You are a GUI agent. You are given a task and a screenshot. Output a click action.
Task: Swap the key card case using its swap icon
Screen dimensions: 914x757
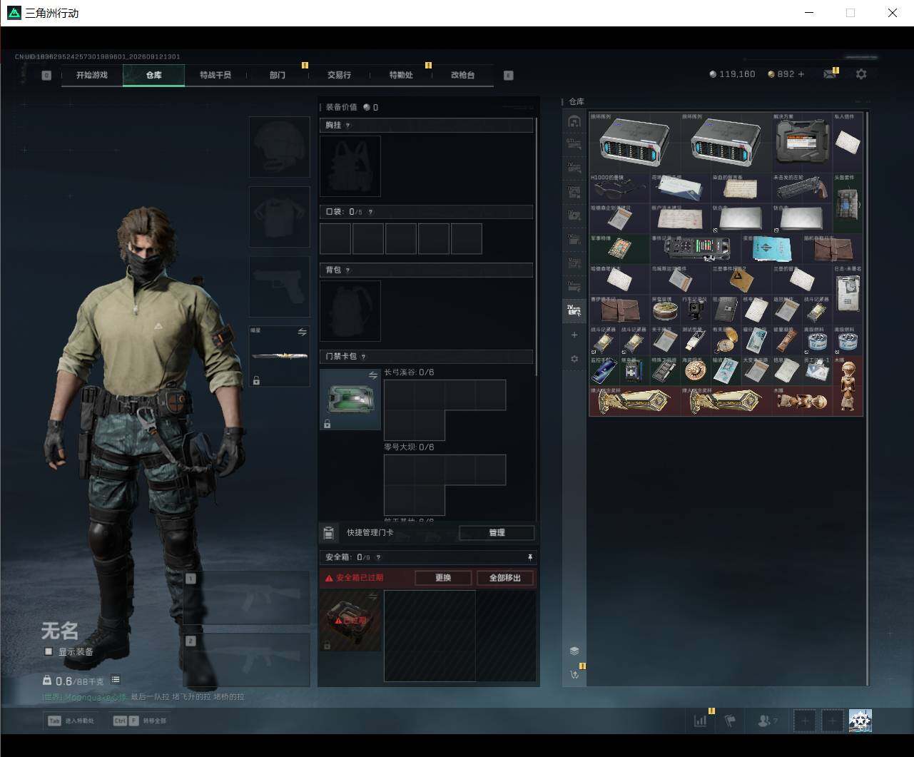tap(373, 375)
